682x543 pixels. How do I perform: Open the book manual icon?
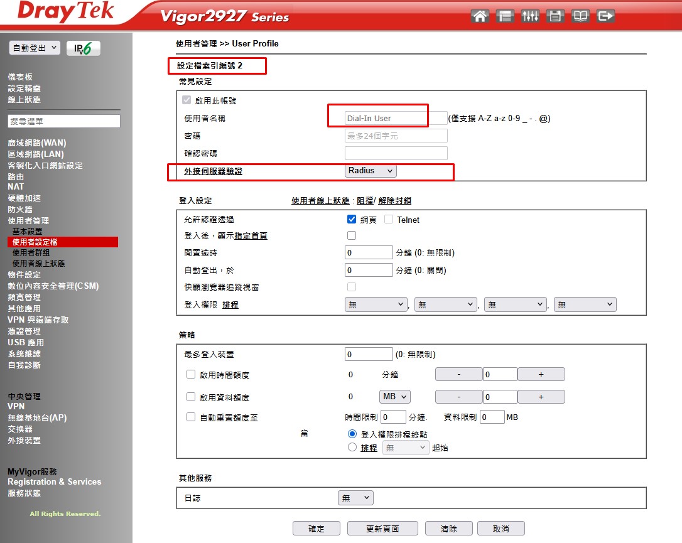point(580,16)
